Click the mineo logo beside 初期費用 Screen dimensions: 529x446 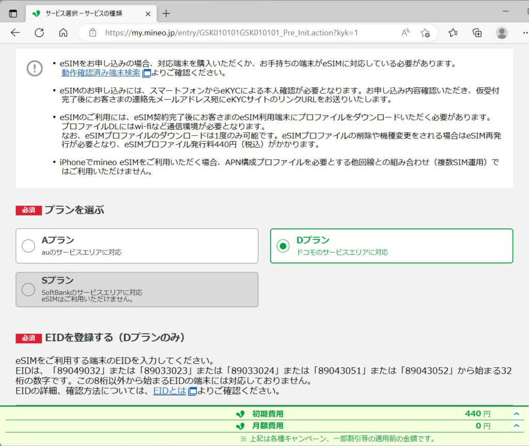pyautogui.click(x=240, y=414)
